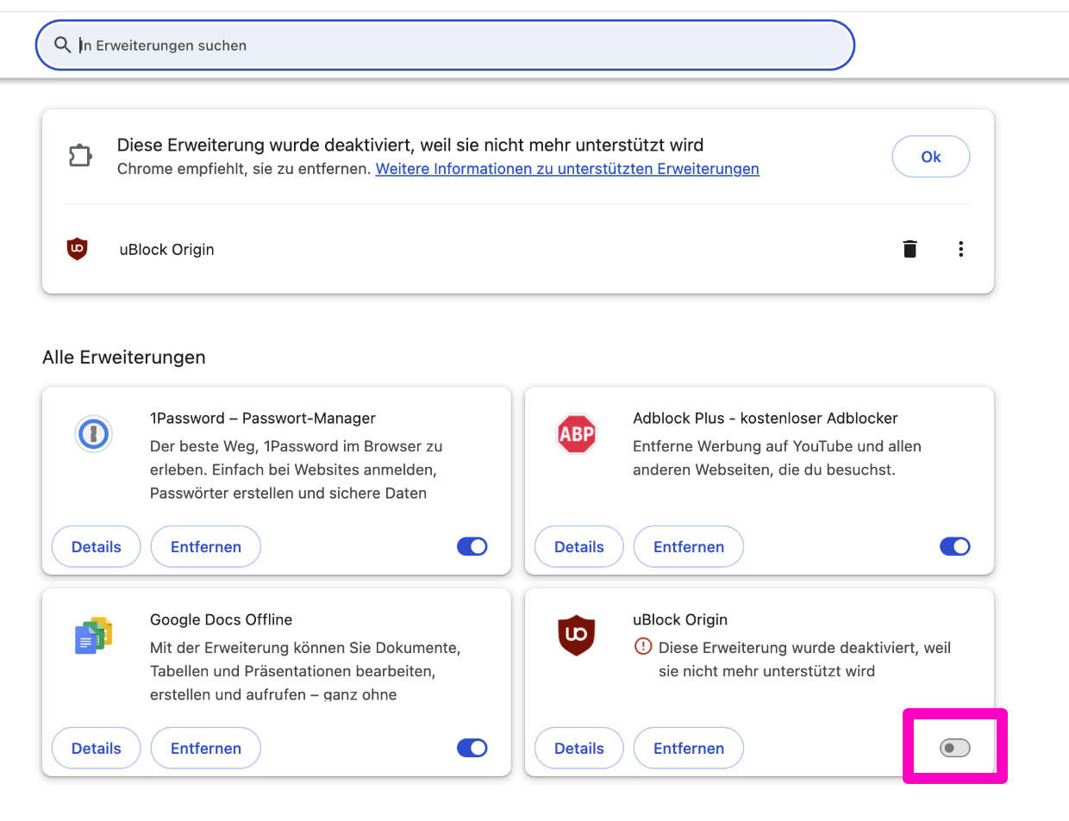Open Details for 1Password
The width and height of the screenshot is (1069, 821).
[96, 546]
